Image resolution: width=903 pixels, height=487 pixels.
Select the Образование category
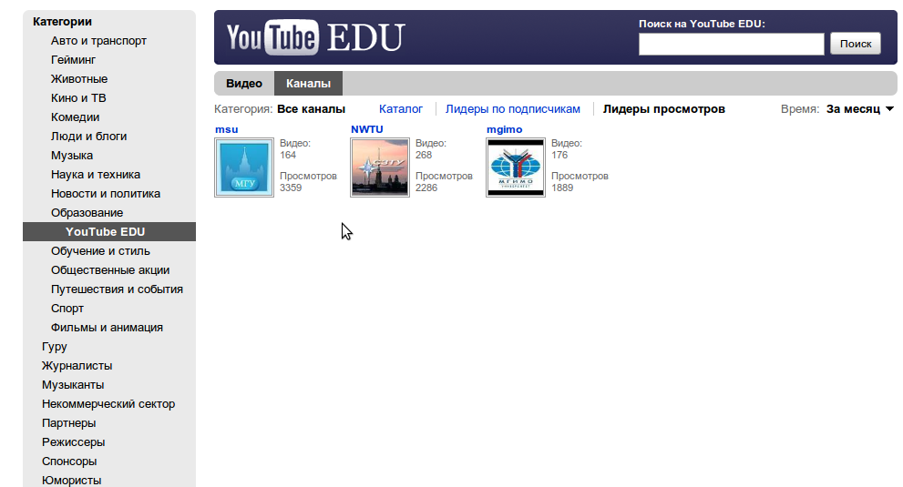87,212
